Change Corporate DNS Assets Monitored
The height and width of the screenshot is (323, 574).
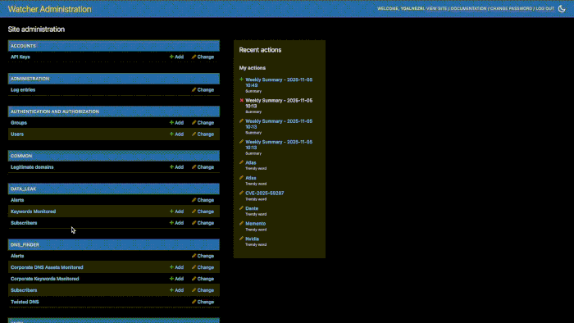[x=203, y=267]
